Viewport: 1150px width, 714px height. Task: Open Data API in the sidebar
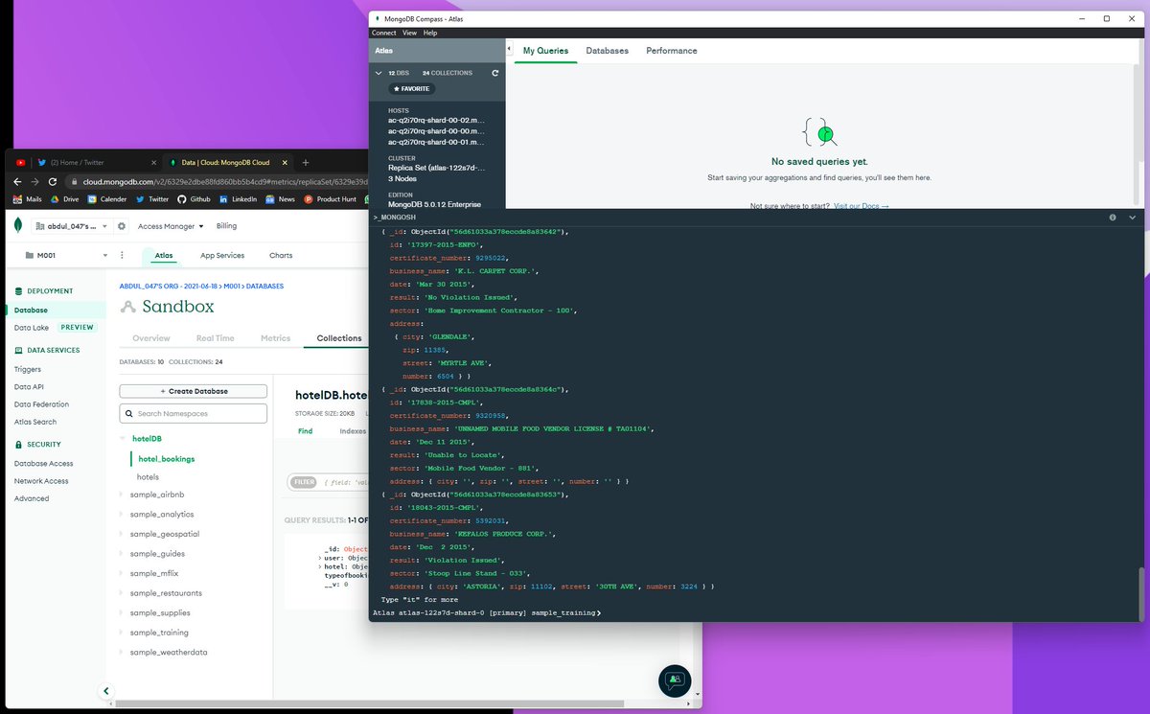(29, 386)
